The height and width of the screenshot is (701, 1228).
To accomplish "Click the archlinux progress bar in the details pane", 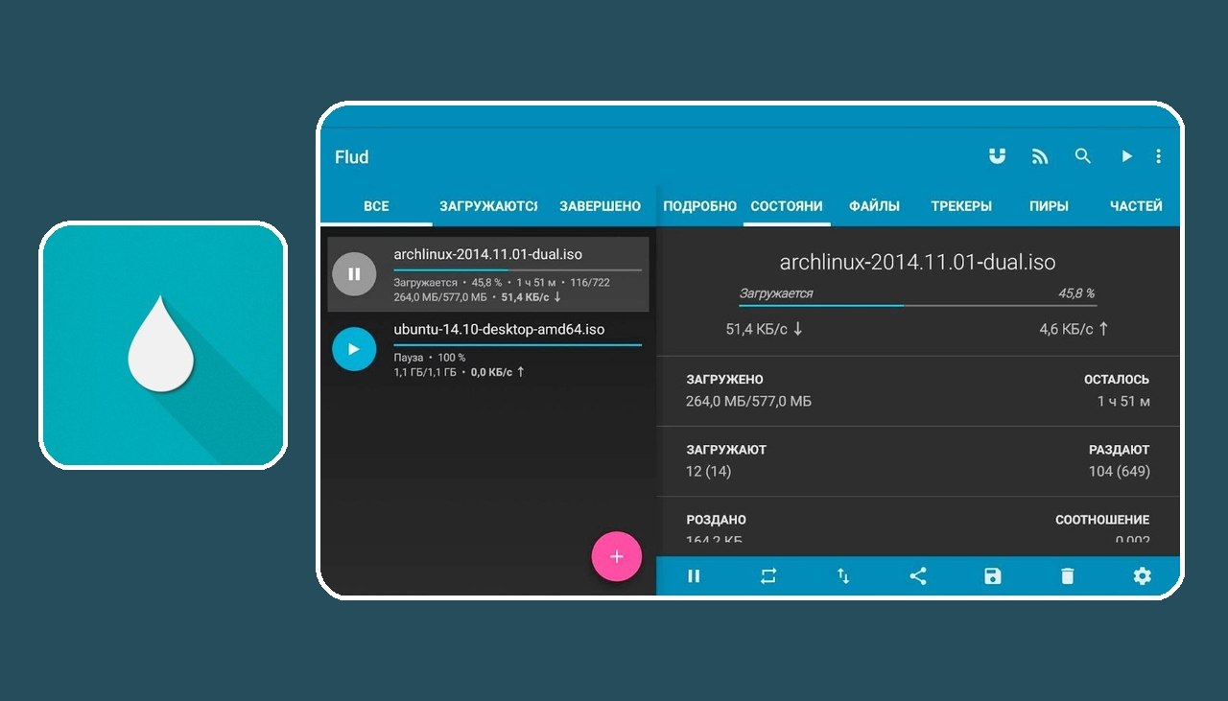I will tap(917, 306).
